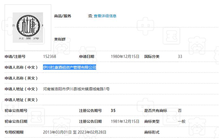This screenshot has height=139, width=219.
Task: Click the 国际分类 label
Action: tap(152, 57)
